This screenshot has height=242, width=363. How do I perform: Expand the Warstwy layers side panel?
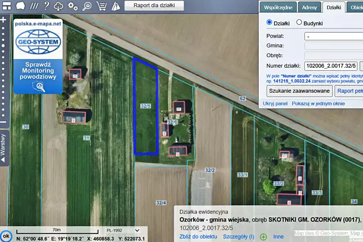tap(4, 148)
